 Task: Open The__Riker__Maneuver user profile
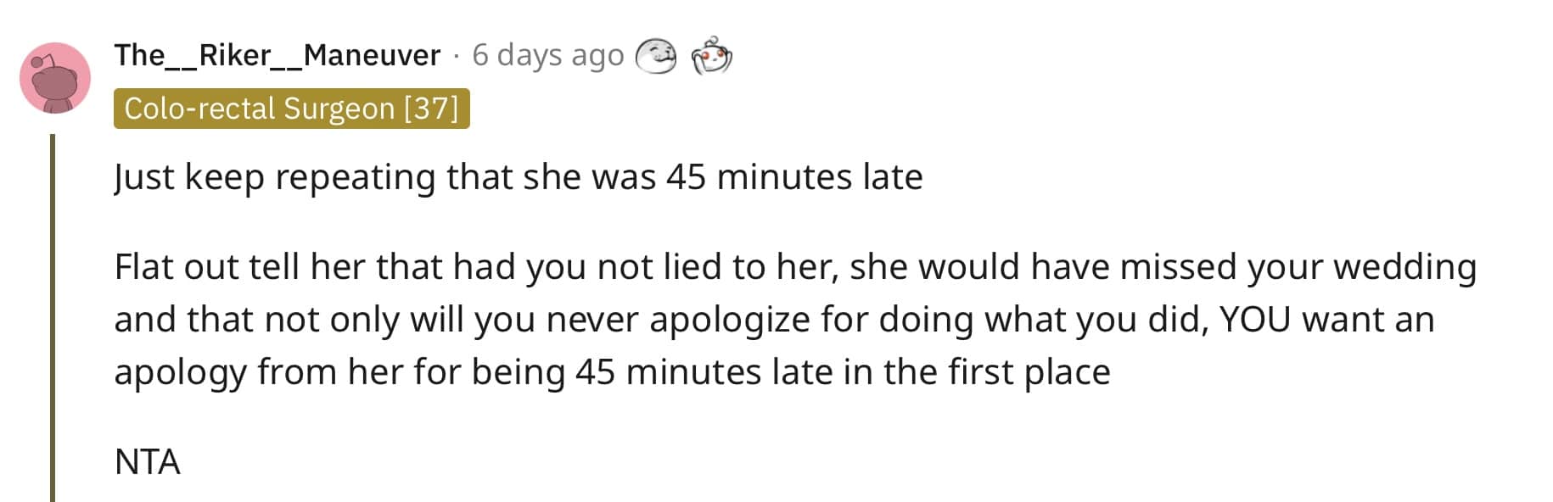coord(278,55)
